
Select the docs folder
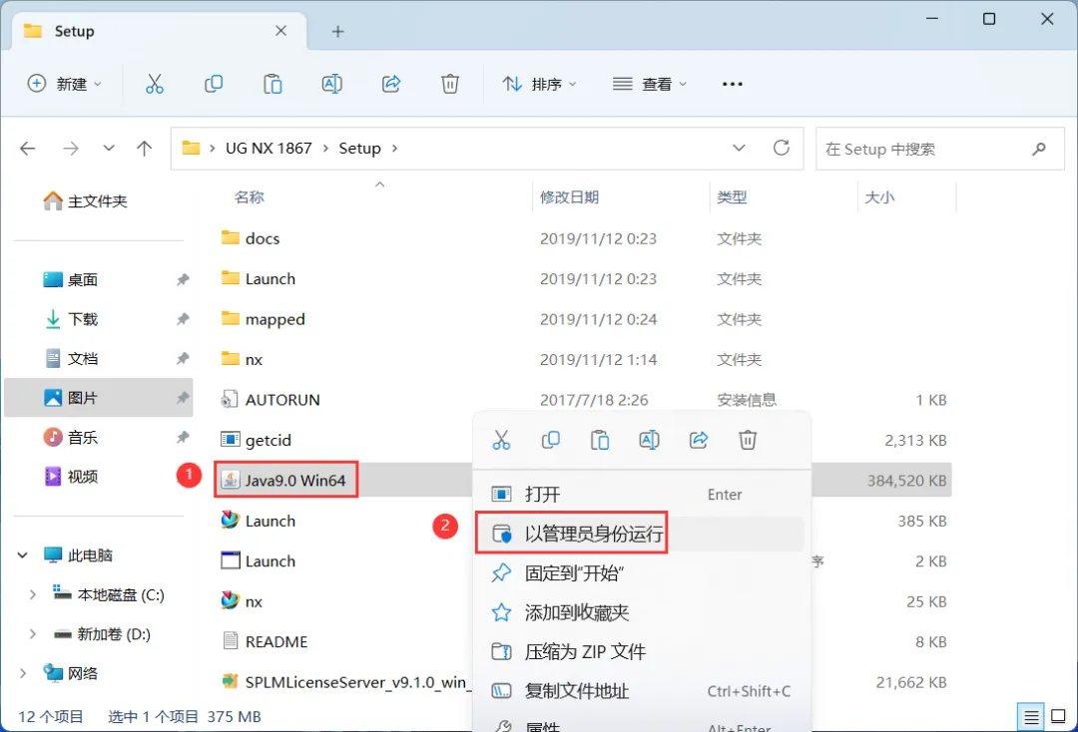(251, 238)
